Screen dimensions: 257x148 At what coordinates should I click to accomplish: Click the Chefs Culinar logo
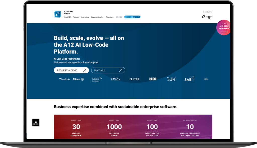pos(115,79)
